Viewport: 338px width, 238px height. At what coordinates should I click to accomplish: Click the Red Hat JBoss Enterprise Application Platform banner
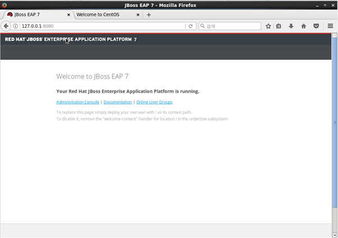tap(71, 39)
